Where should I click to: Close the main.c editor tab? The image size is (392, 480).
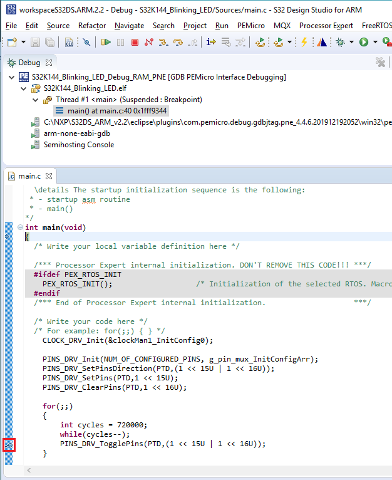click(x=49, y=176)
